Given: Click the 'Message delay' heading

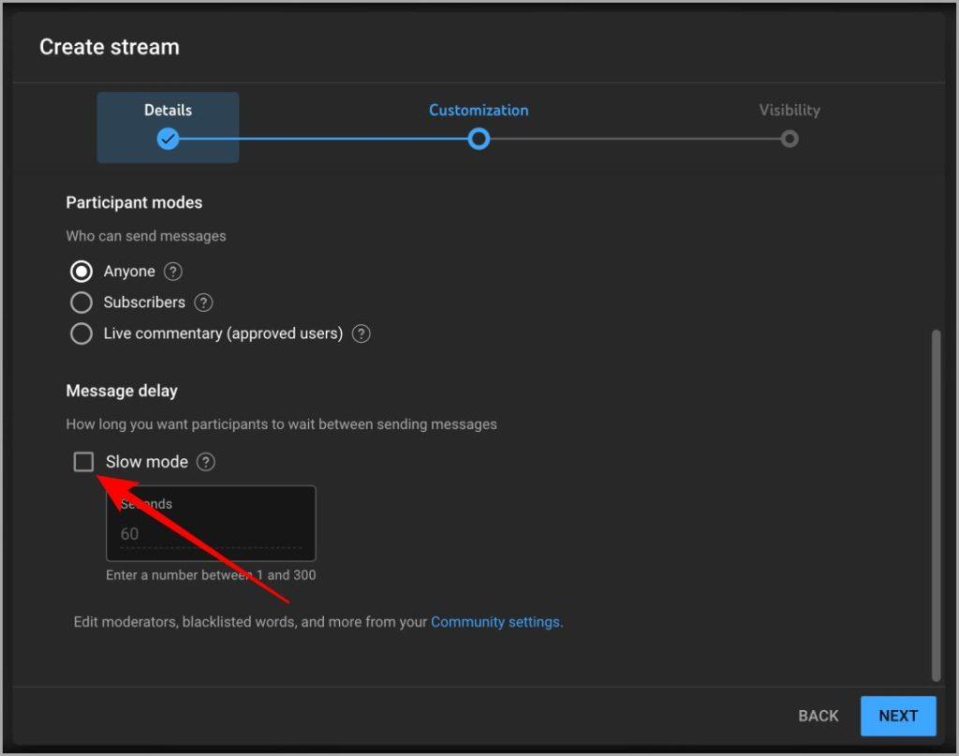Looking at the screenshot, I should click(x=122, y=392).
